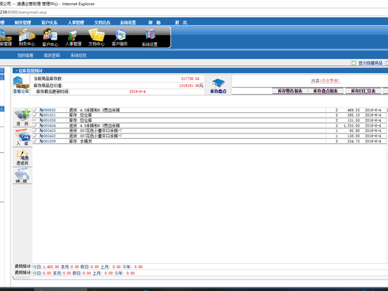Click the 库存商品总价值 amount in red
388x291 pixels.
click(x=189, y=86)
